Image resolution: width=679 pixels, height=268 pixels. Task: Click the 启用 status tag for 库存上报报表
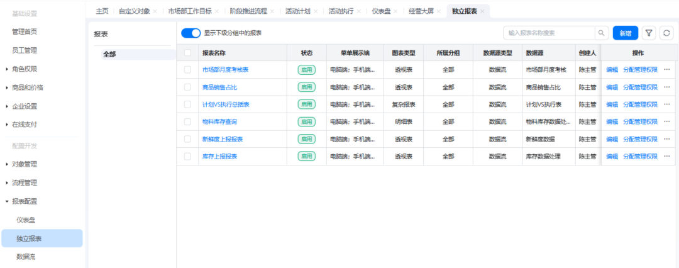click(307, 157)
